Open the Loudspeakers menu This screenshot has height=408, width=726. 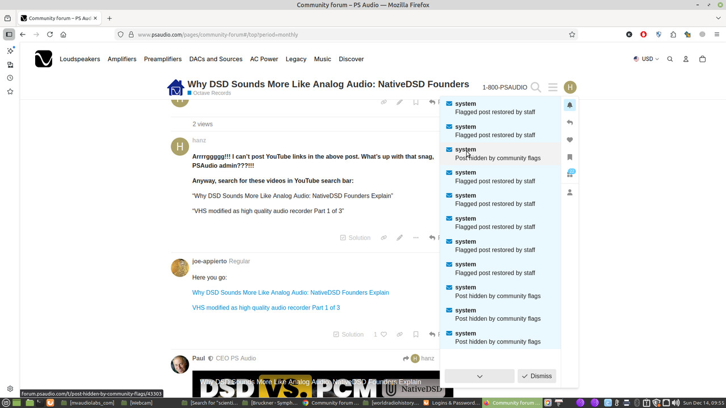80,59
